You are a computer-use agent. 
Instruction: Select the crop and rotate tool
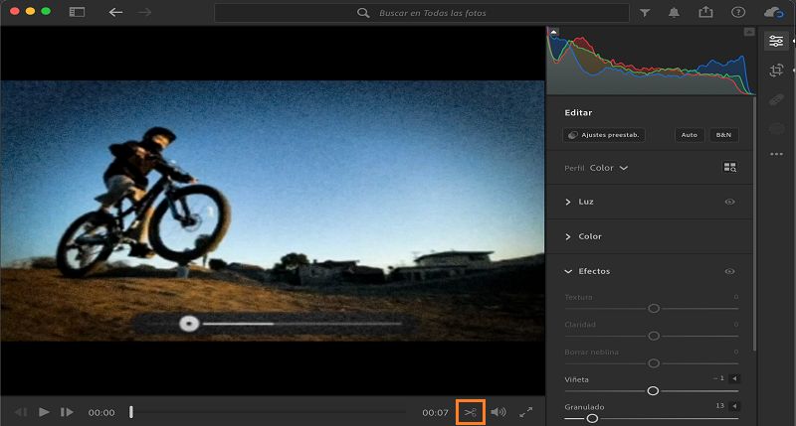pos(776,71)
